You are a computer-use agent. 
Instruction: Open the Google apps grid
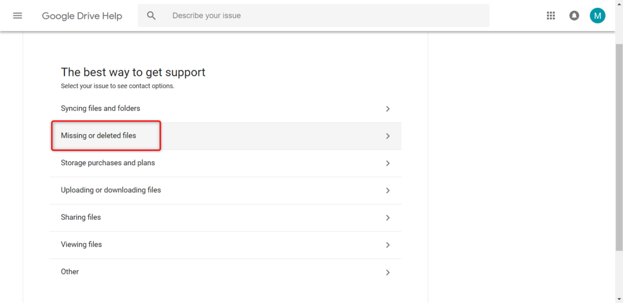551,16
